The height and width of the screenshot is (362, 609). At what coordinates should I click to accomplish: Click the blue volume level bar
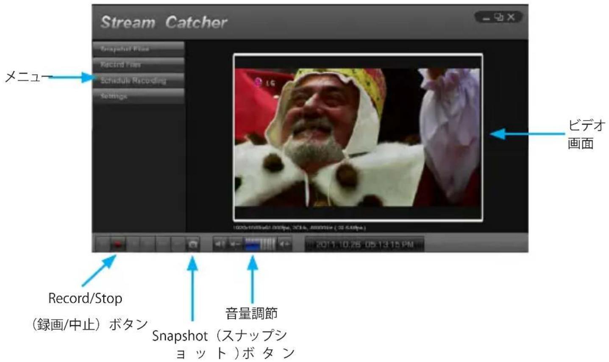pyautogui.click(x=253, y=244)
